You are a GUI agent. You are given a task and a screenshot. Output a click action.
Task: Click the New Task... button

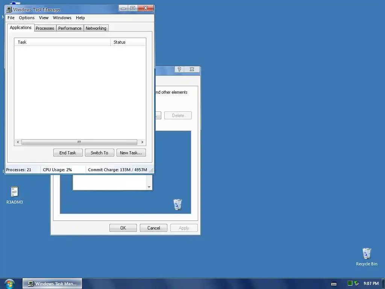[131, 153]
